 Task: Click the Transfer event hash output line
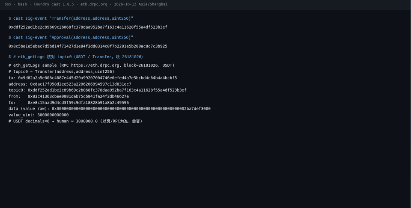click(x=88, y=27)
